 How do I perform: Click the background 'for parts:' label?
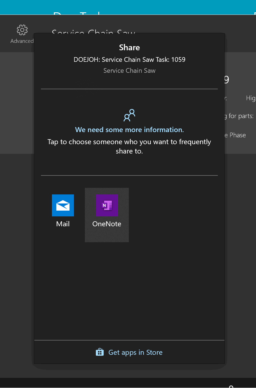[241, 116]
